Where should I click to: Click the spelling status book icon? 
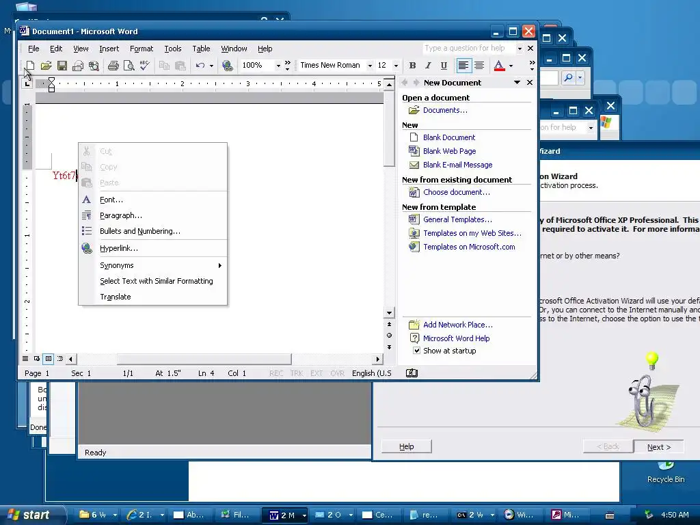pos(412,373)
